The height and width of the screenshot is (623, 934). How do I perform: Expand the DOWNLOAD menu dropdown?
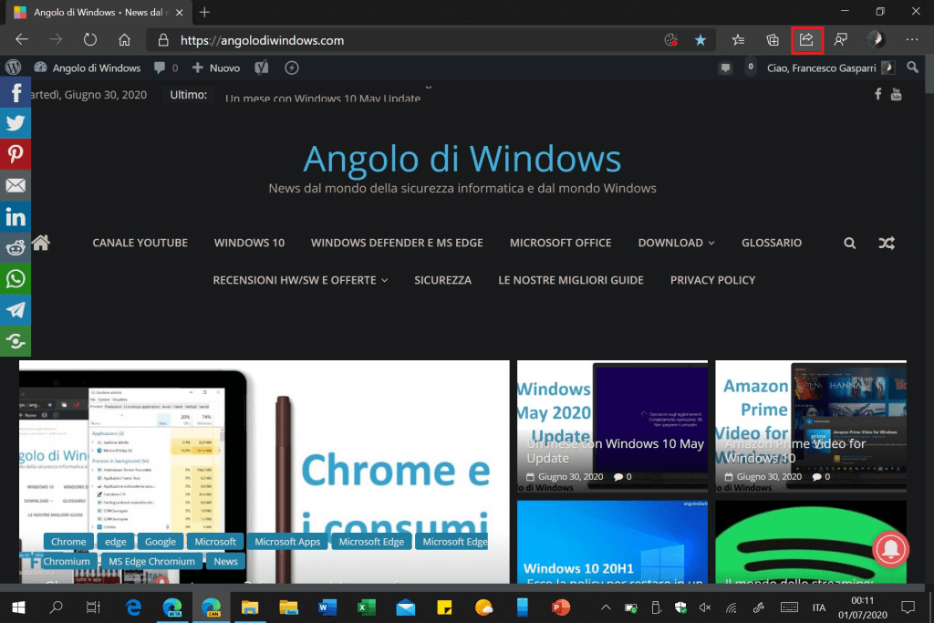(676, 243)
